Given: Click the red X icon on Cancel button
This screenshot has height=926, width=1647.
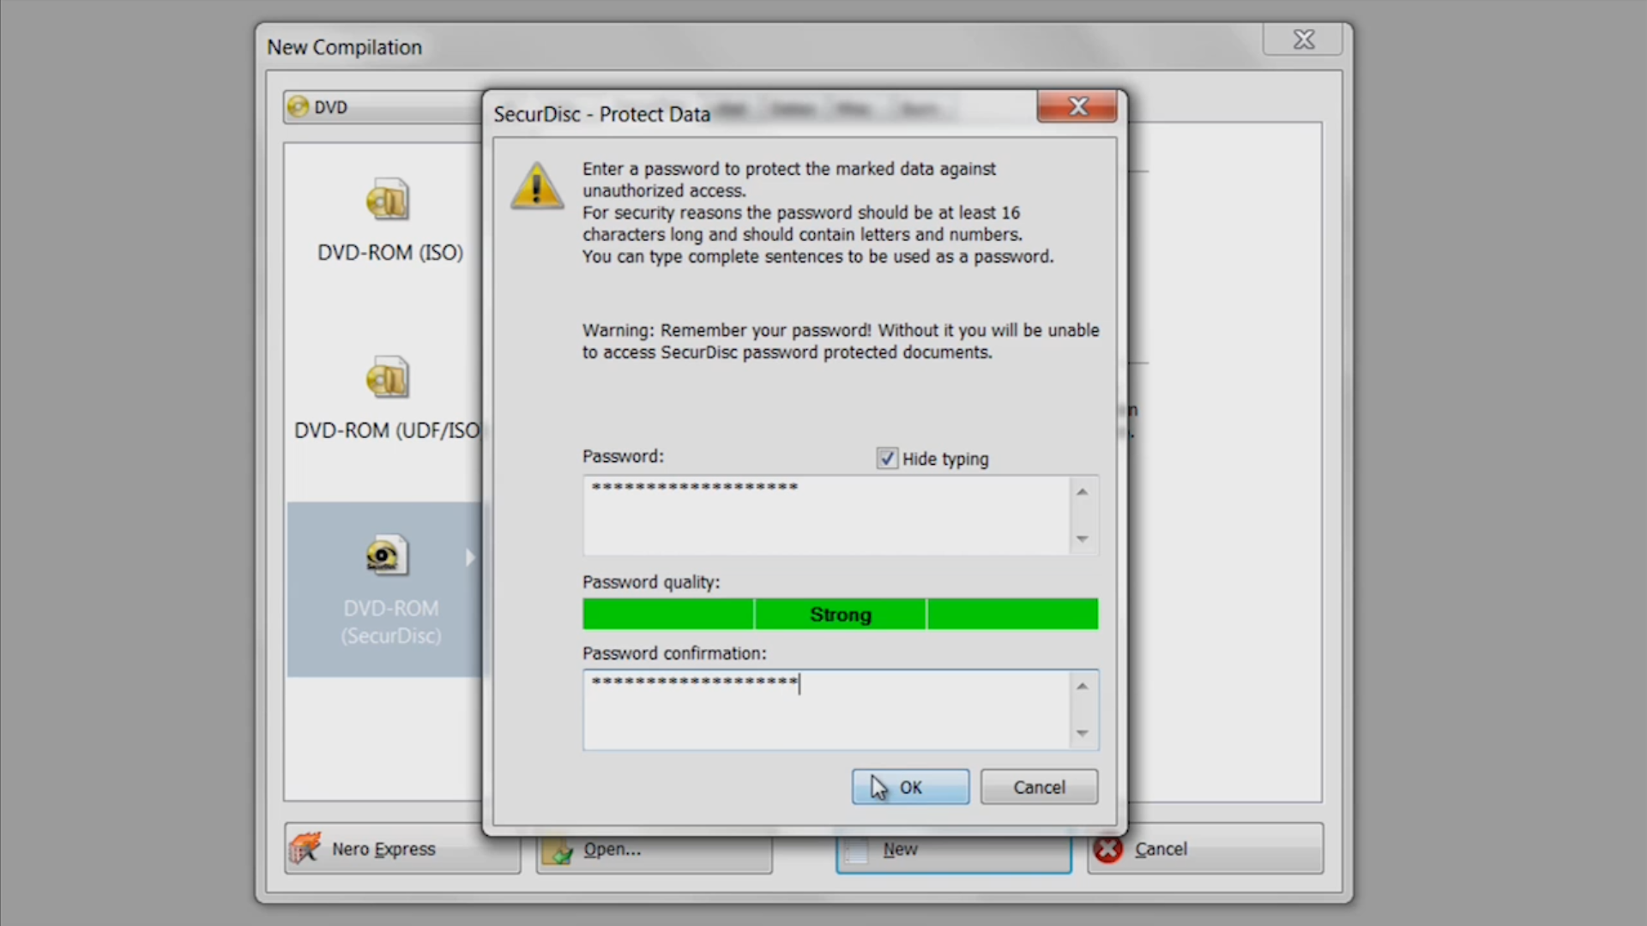Looking at the screenshot, I should tap(1108, 849).
